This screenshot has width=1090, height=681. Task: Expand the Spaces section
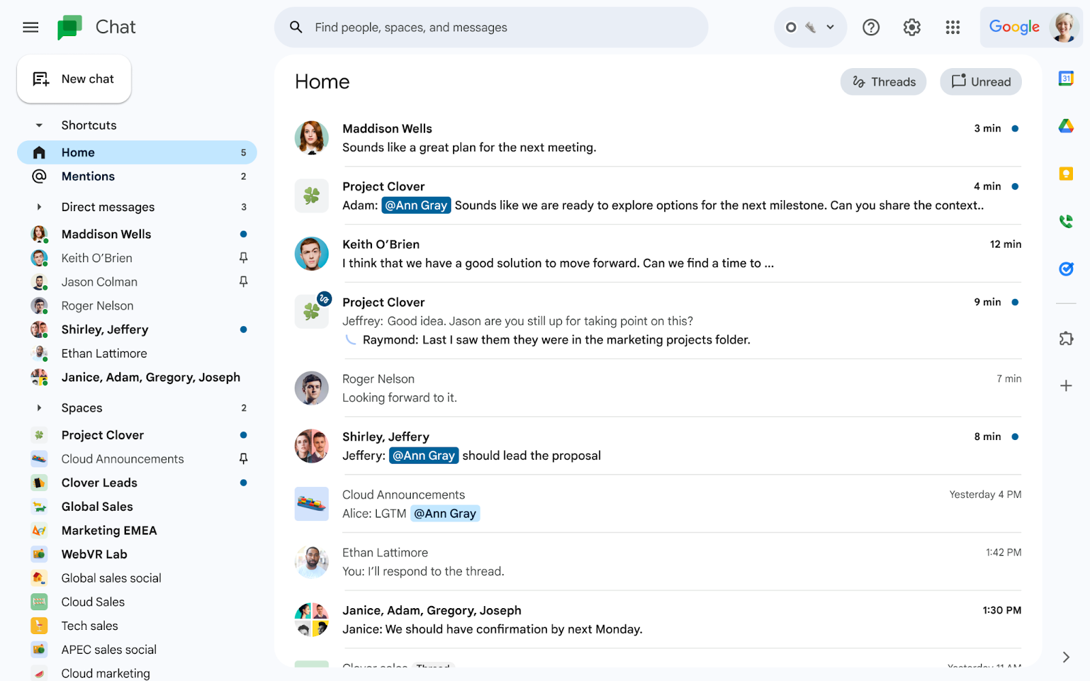coord(39,407)
